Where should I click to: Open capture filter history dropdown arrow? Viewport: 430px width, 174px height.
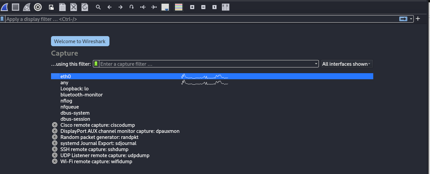pyautogui.click(x=316, y=64)
